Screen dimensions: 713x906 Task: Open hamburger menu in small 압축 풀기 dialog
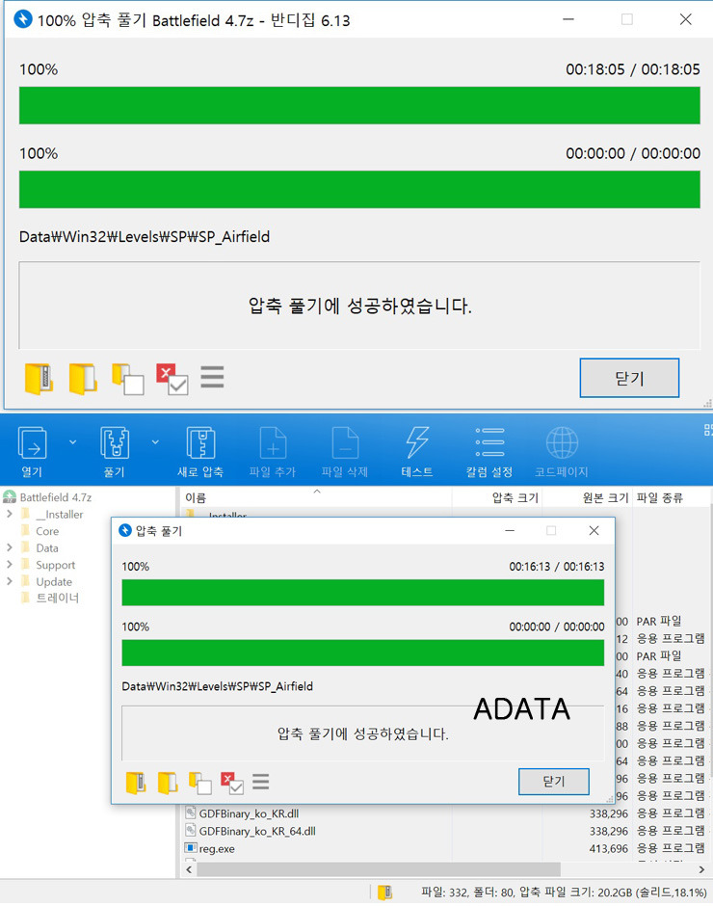(260, 782)
